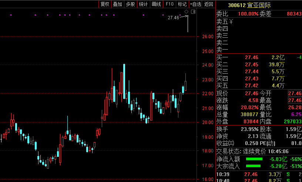This screenshot has height=182, width=302.
Task: Click the boxed 今开 value 27.46
Action: tap(295, 93)
